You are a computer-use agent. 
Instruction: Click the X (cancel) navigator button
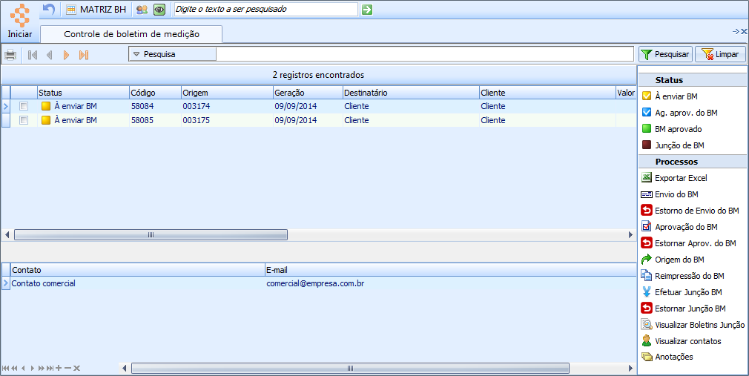coord(76,368)
